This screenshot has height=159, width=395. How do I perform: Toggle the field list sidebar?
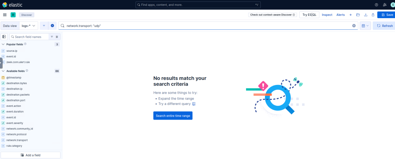4,37
